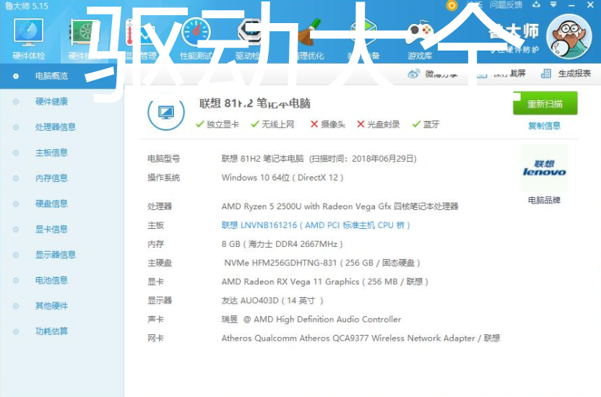Click the 处理器 row label
The width and height of the screenshot is (601, 397).
pos(160,206)
